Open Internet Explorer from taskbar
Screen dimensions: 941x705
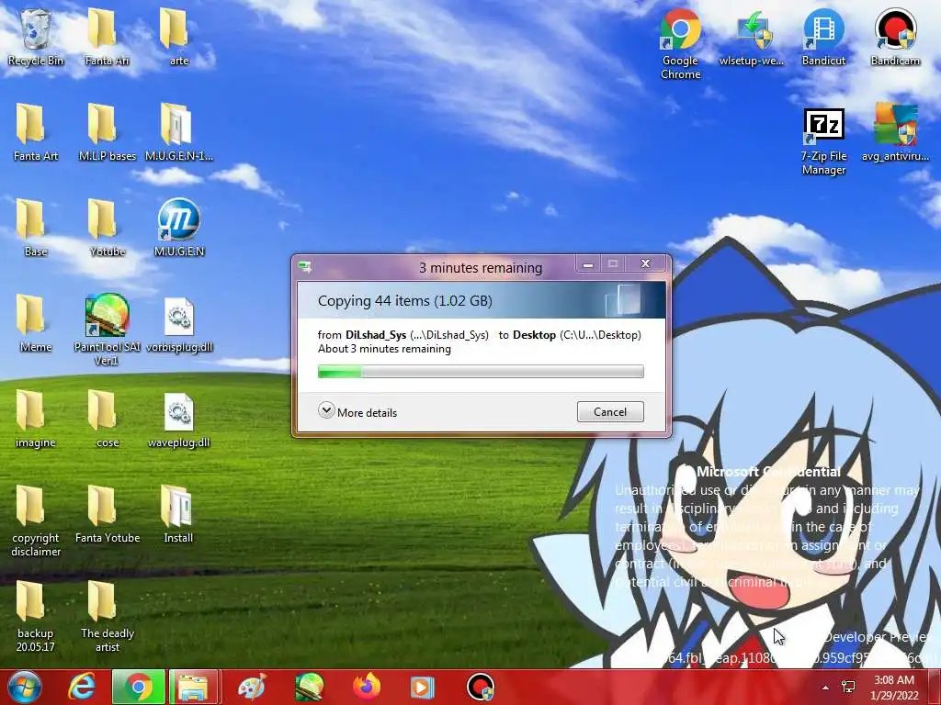[x=82, y=687]
